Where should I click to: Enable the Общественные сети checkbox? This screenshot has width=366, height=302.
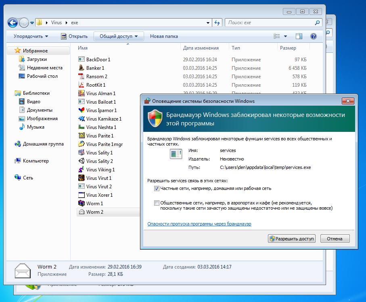tap(157, 203)
